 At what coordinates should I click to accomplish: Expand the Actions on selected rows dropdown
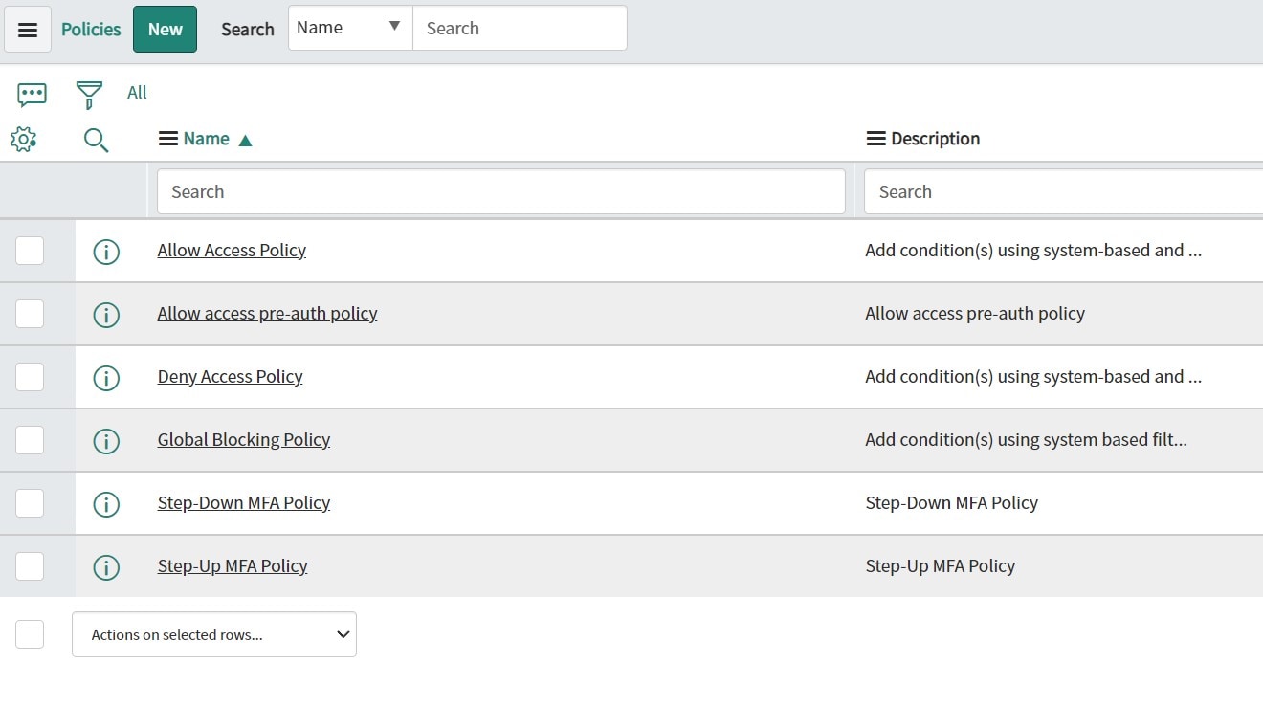(x=213, y=634)
